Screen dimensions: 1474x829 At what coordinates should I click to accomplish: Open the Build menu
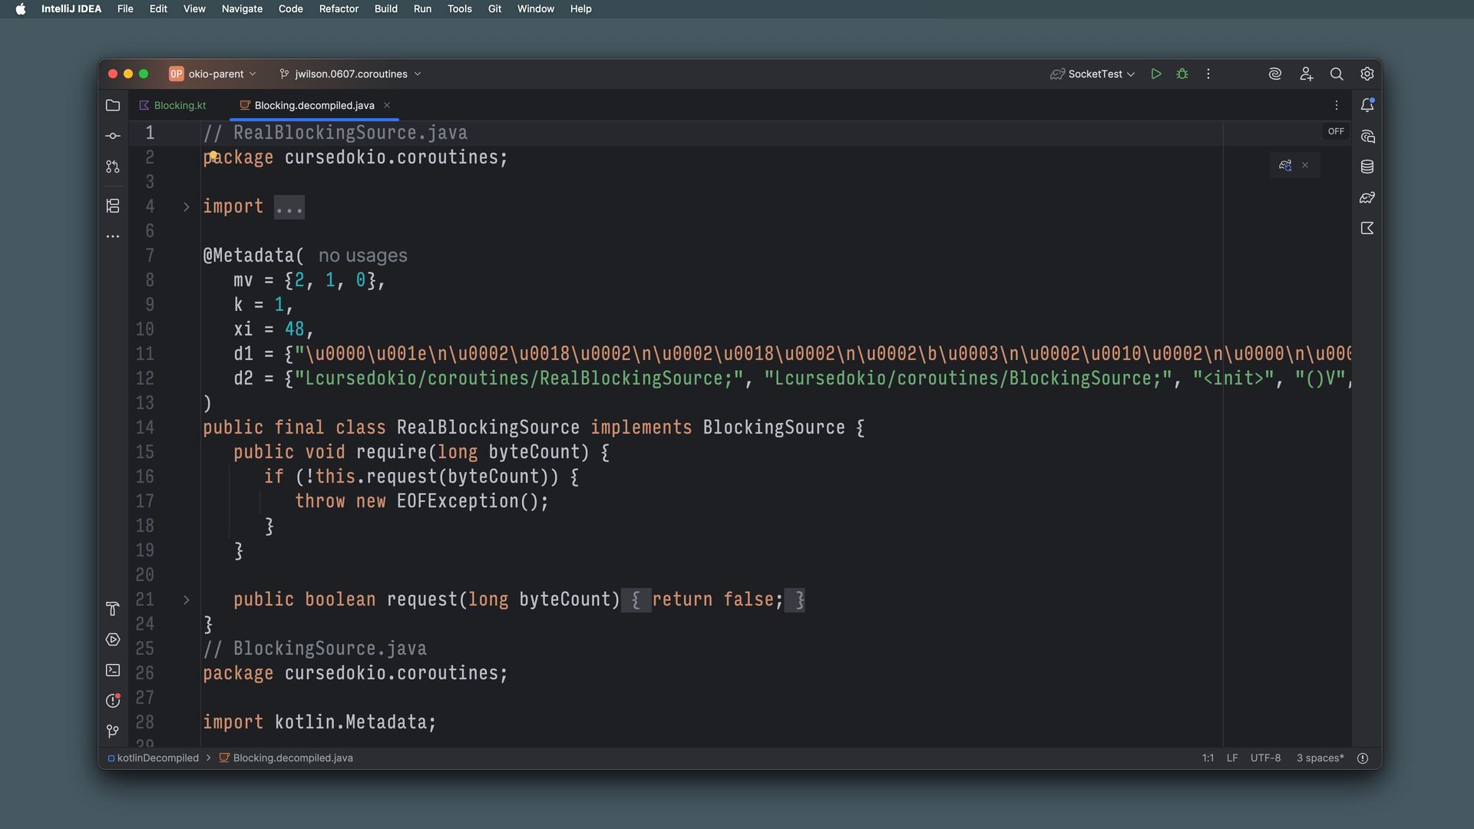pos(385,8)
